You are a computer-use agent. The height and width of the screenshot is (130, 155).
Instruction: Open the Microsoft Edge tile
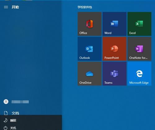(x=139, y=74)
